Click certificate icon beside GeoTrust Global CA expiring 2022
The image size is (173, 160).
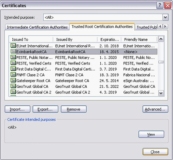[13, 86]
